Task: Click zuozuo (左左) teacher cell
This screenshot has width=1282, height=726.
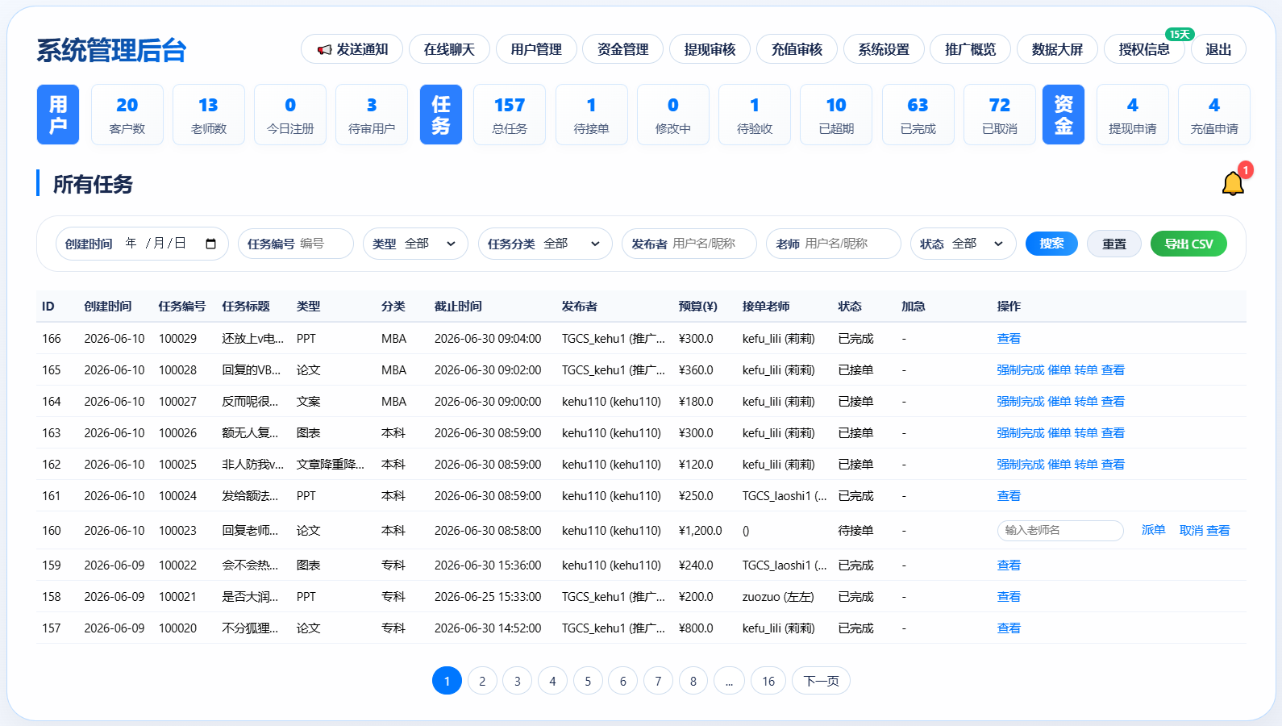Action: click(778, 596)
